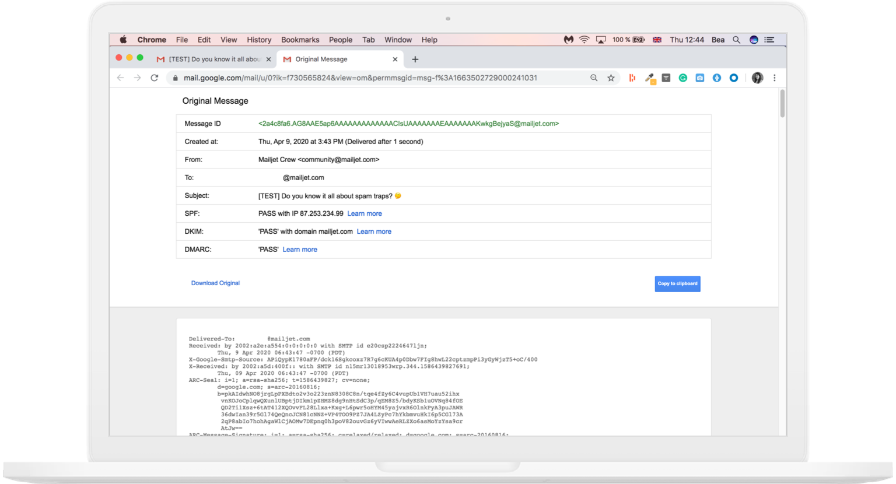896x484 pixels.
Task: Click the dark gray square extension icon
Action: tap(666, 78)
